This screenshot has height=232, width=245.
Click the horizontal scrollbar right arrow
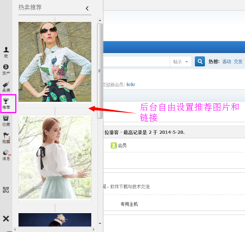tap(93, 229)
